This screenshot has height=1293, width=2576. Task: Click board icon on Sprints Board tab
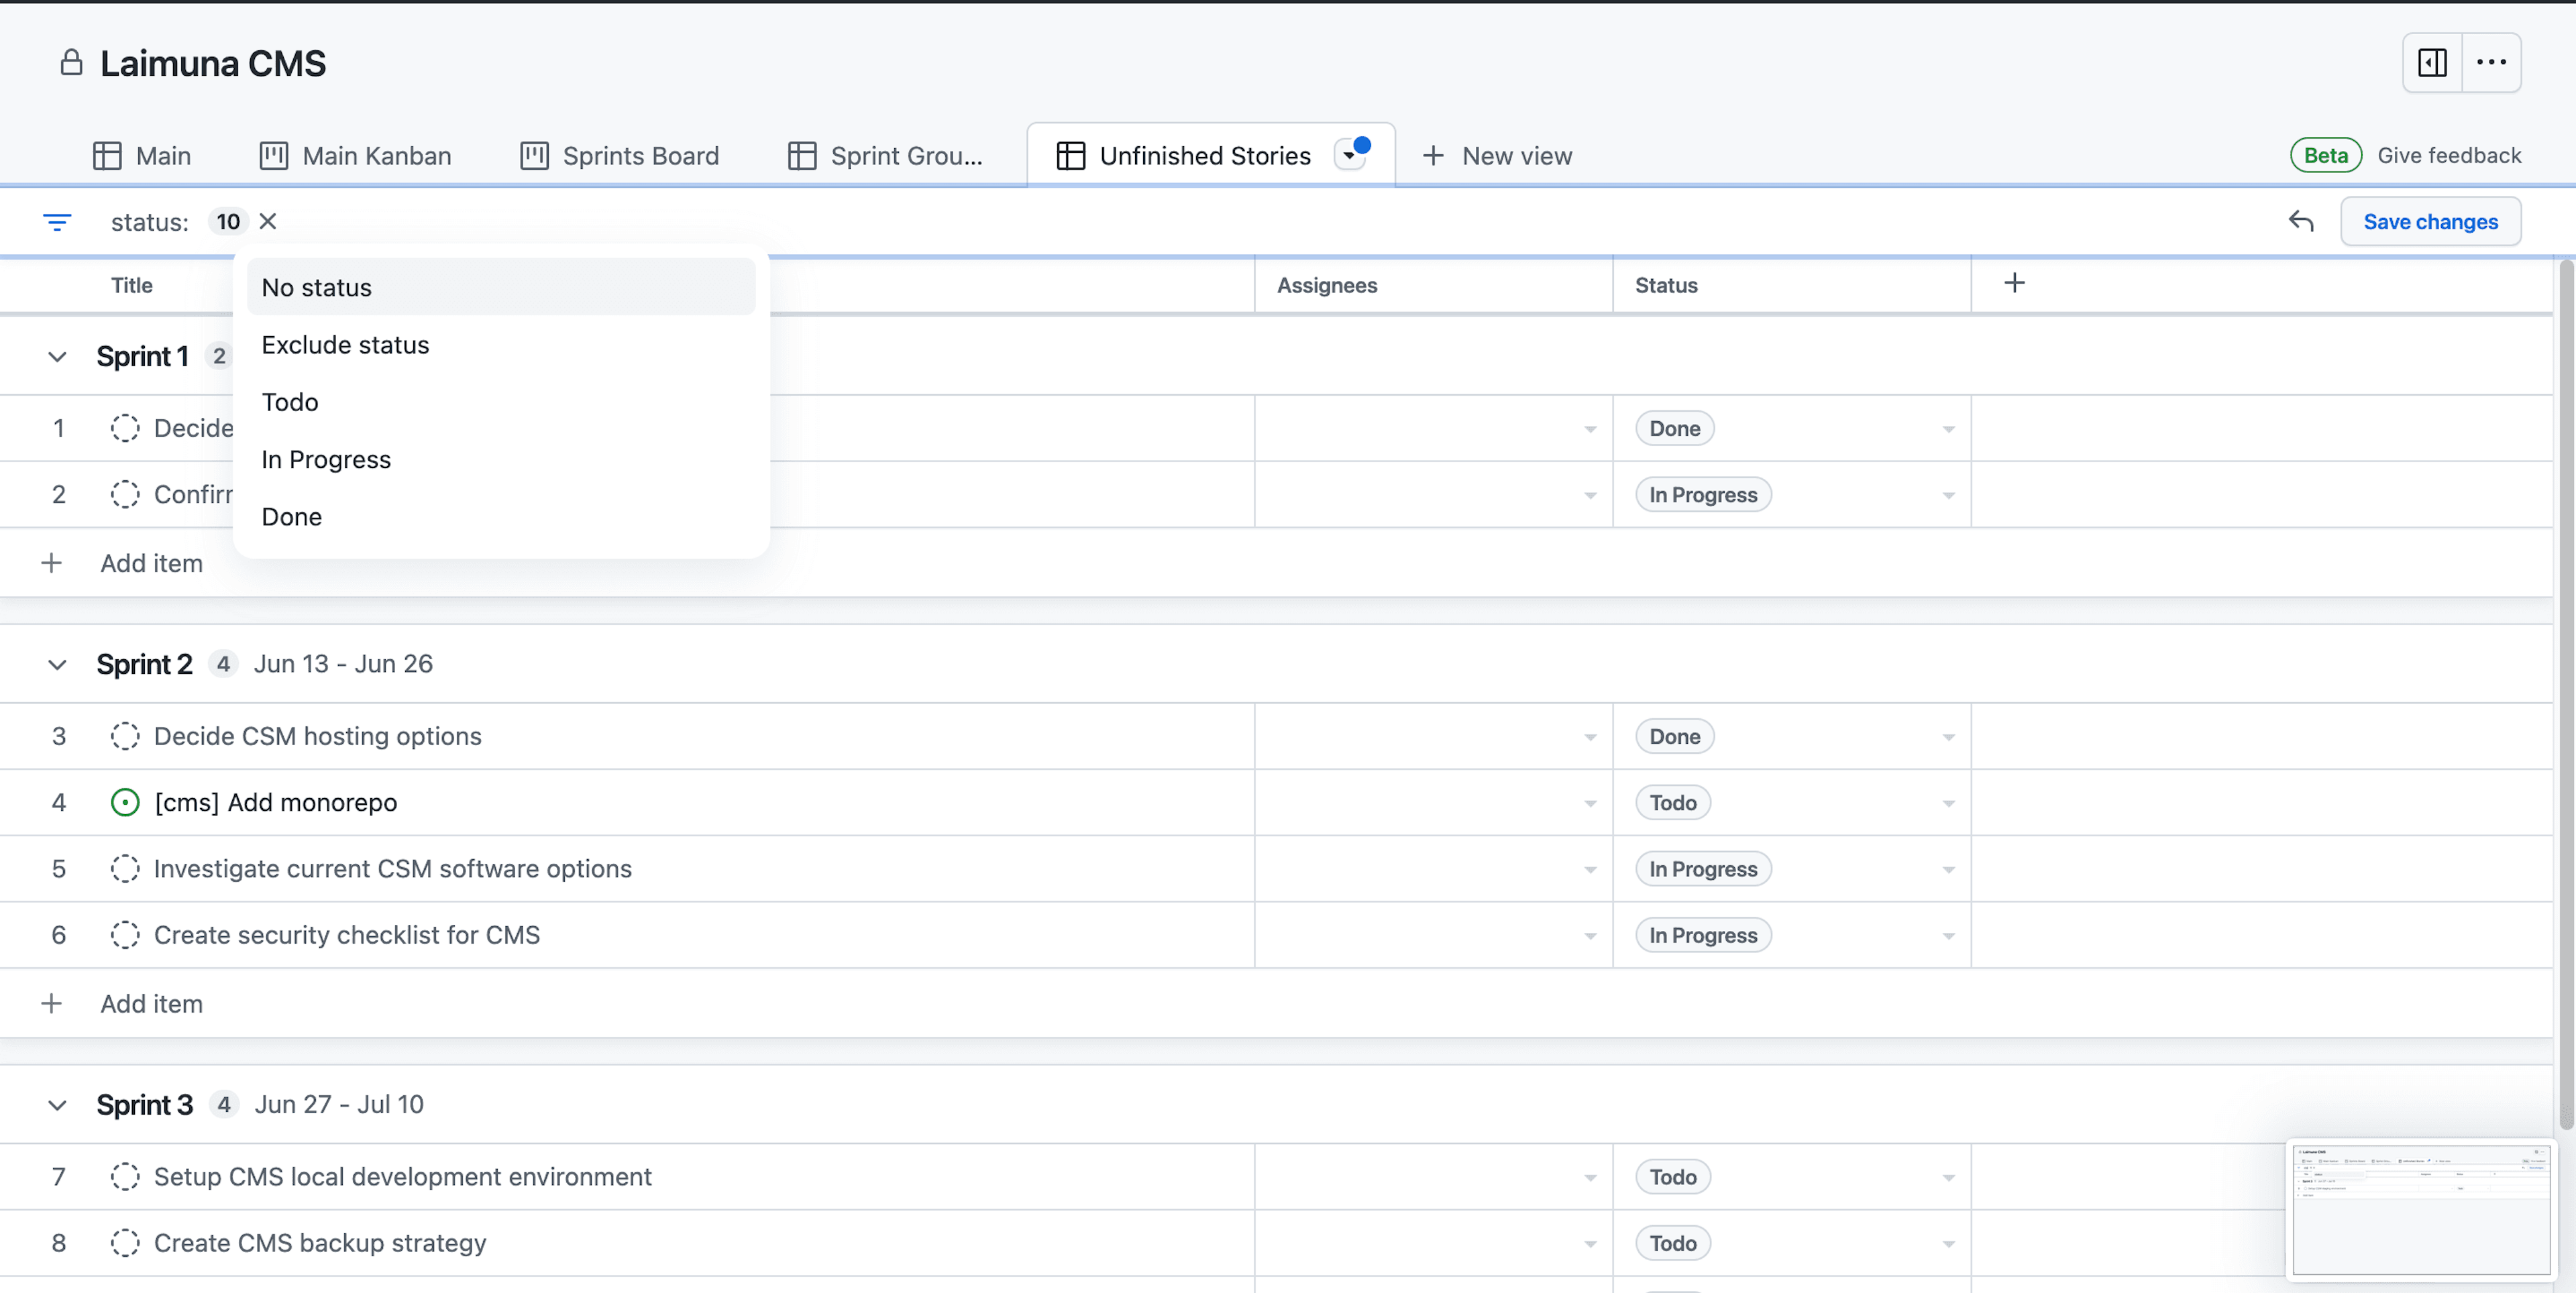tap(534, 156)
